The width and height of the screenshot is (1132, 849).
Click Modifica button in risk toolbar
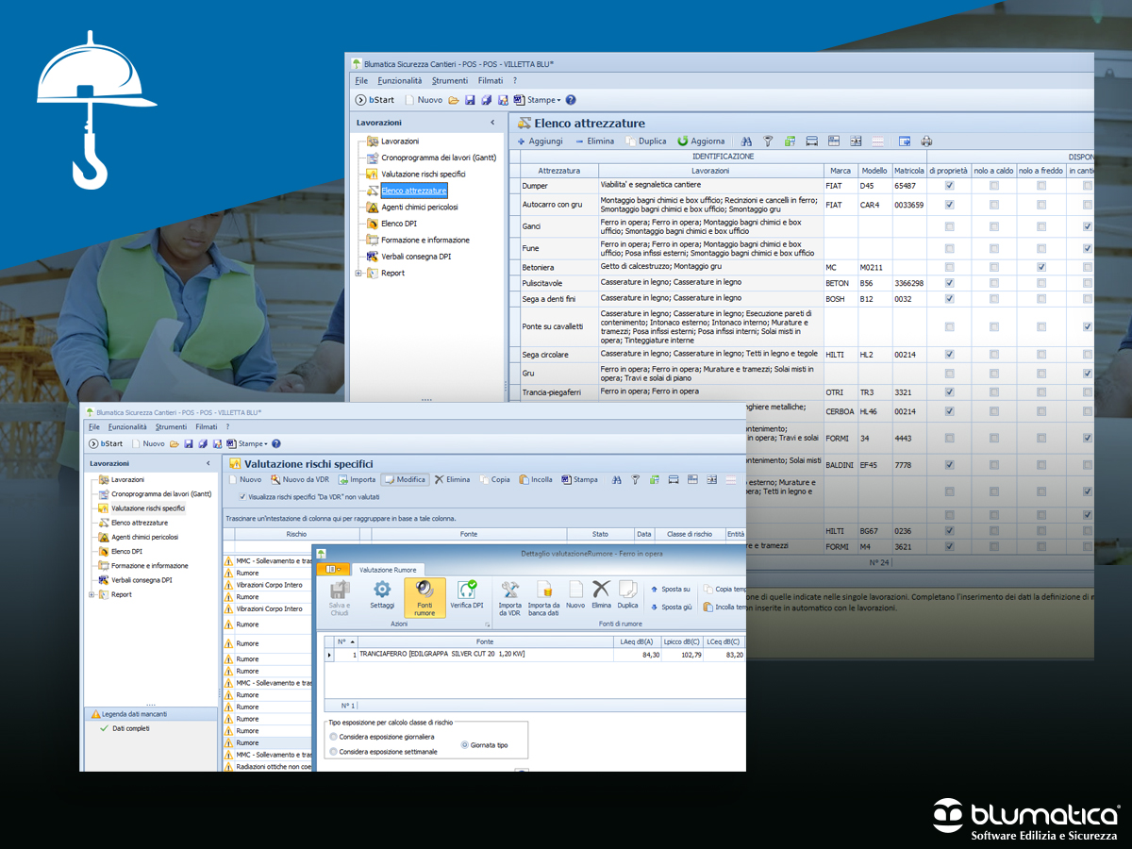point(404,479)
